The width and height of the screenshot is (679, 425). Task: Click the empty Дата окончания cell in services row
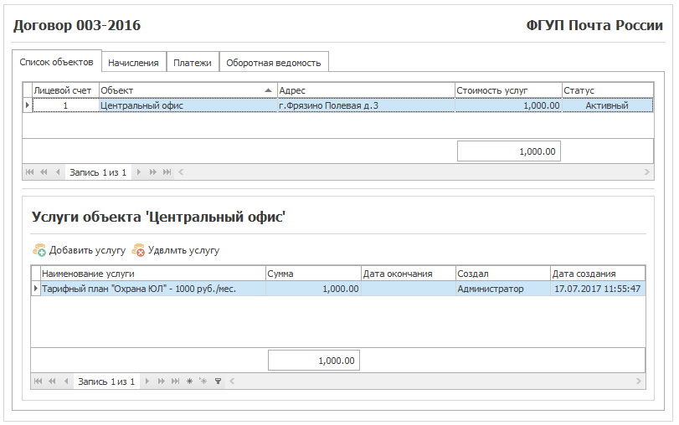(x=409, y=289)
